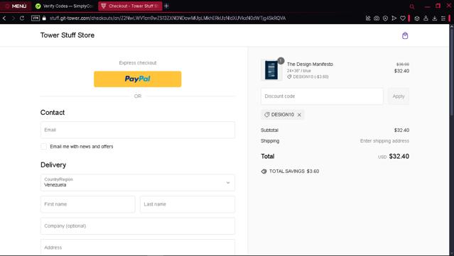Screen dimensions: 454x256
Task: Click the Contact section heading
Action: click(x=53, y=112)
